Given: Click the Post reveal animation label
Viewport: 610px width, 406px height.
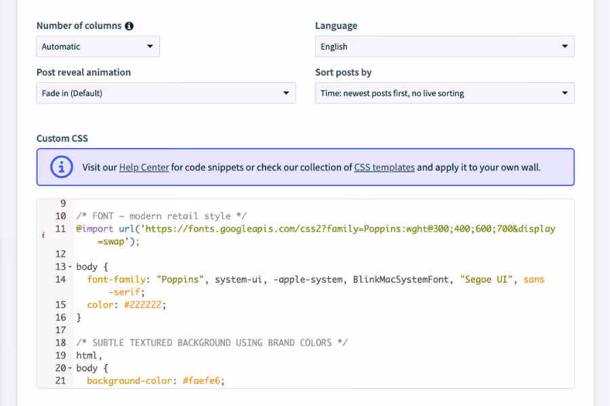Looking at the screenshot, I should (83, 72).
